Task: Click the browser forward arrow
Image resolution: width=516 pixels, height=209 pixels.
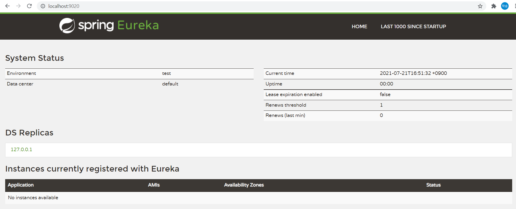Action: pyautogui.click(x=18, y=6)
